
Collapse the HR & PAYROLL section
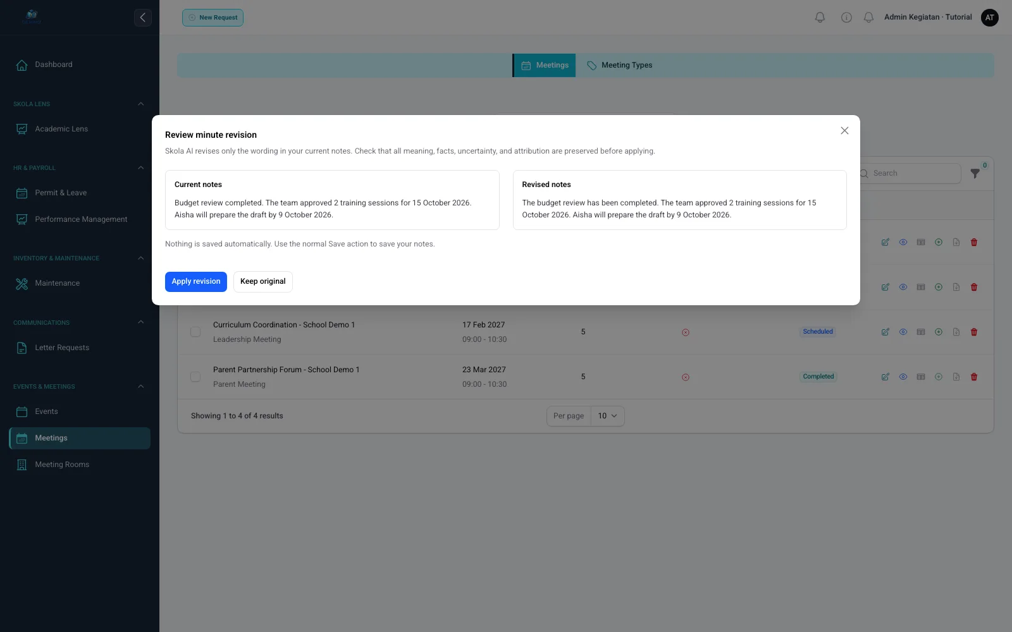[140, 168]
